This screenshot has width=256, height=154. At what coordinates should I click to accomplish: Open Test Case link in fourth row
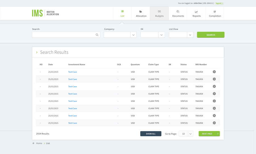[73, 94]
